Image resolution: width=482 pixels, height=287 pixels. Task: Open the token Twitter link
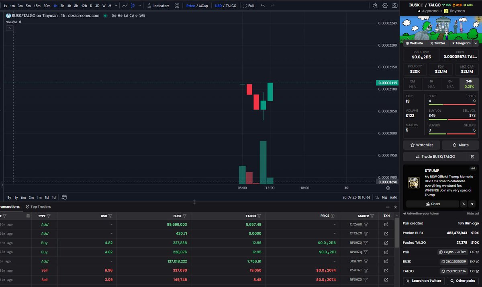pos(437,43)
